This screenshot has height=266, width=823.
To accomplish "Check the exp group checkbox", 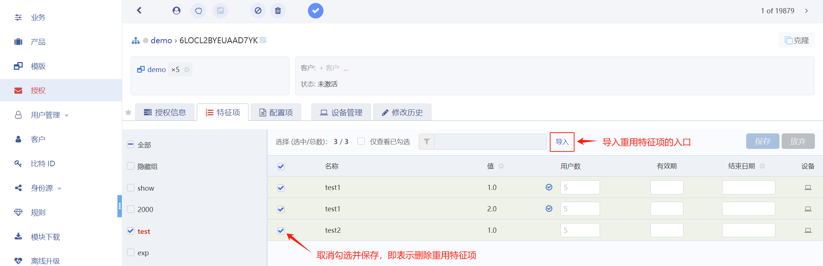I will pyautogui.click(x=131, y=252).
